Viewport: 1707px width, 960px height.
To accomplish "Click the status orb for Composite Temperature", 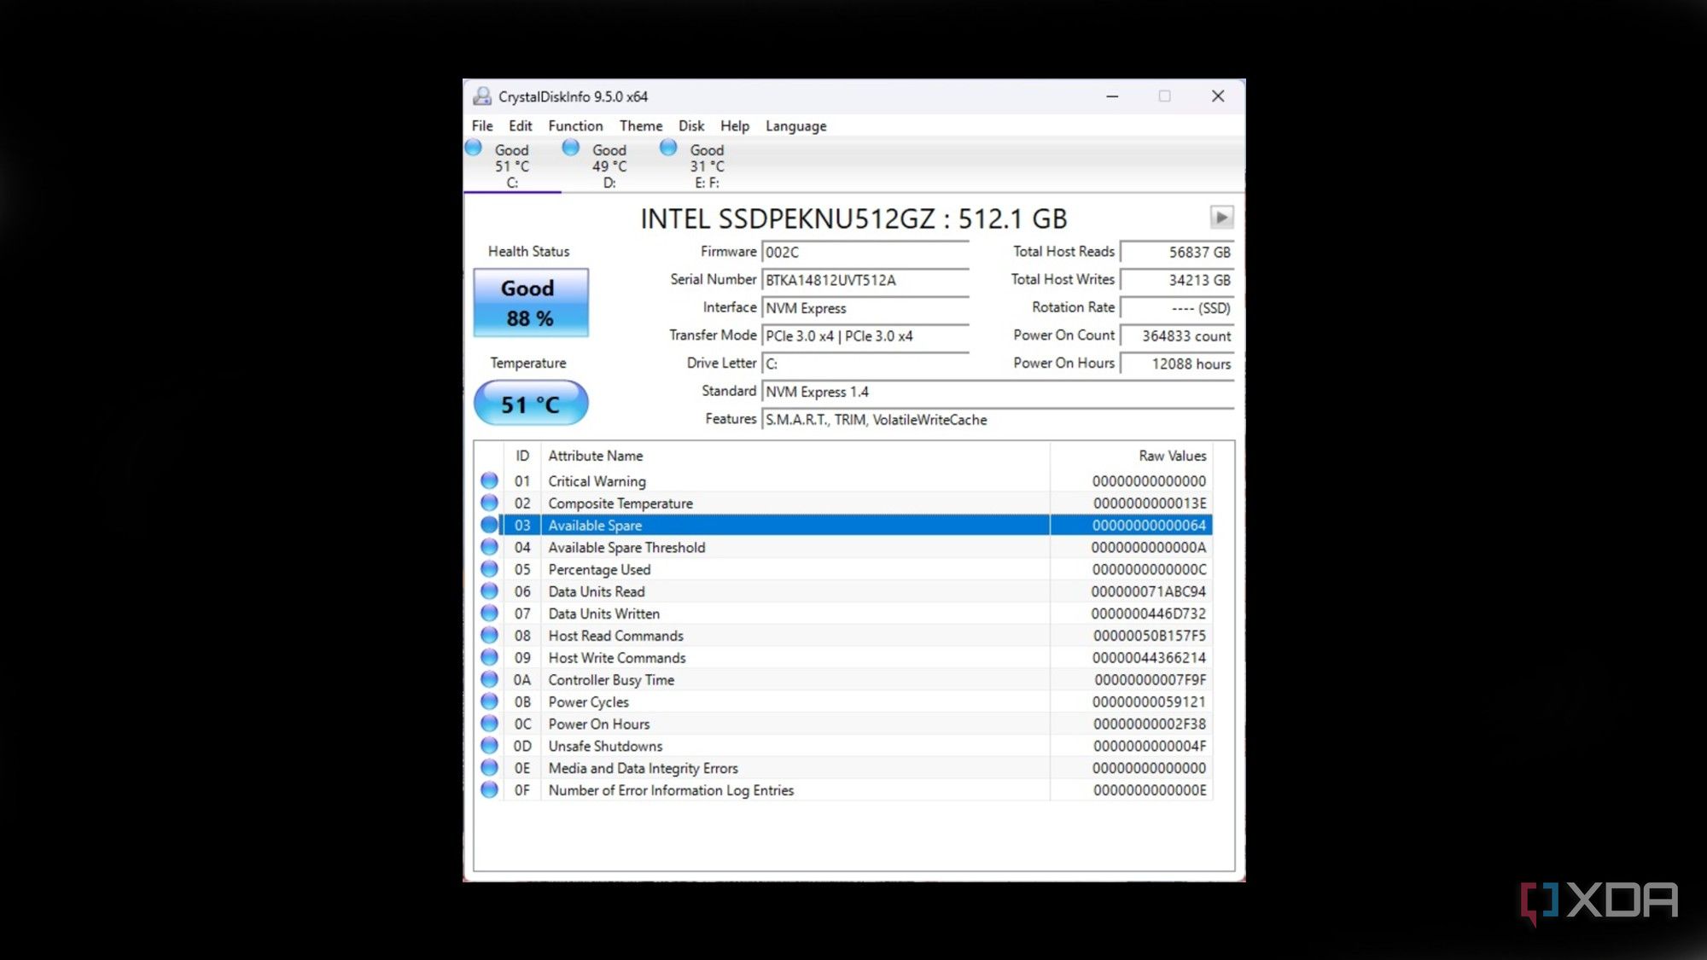I will click(x=489, y=503).
